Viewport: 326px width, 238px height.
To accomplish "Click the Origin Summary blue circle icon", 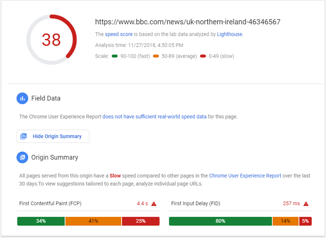I will (22, 157).
